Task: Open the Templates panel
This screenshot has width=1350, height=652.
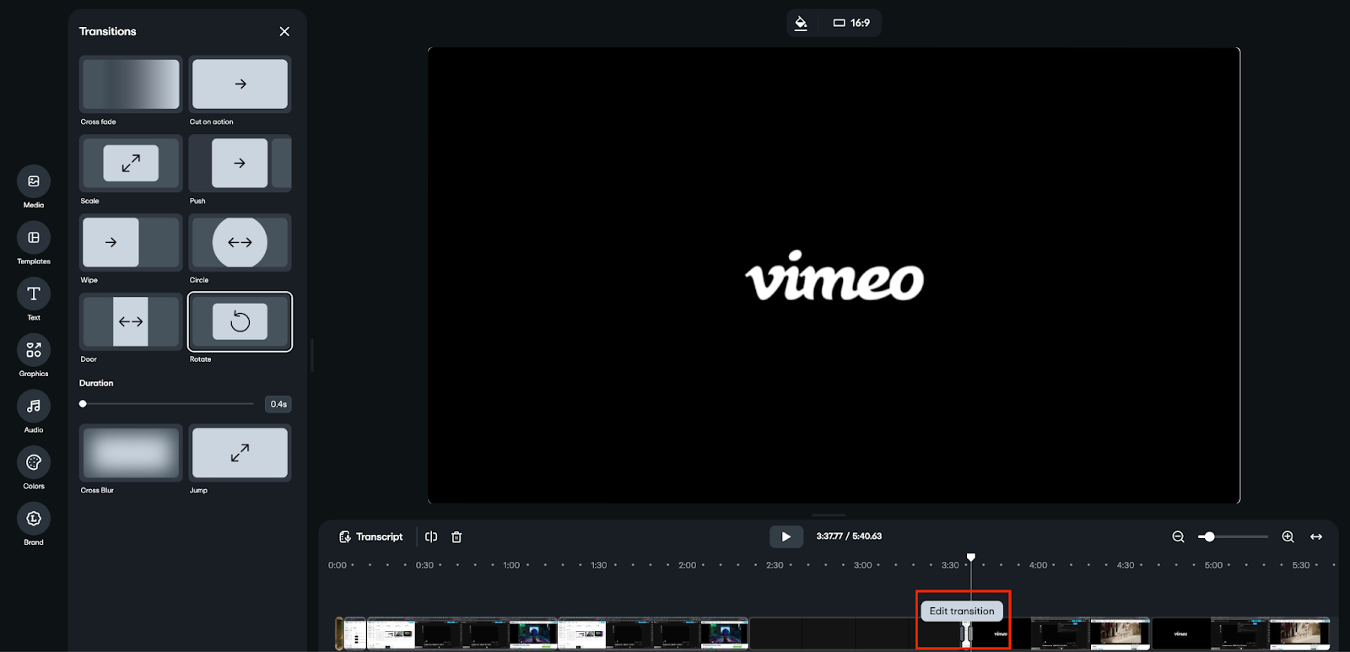Action: coord(34,238)
